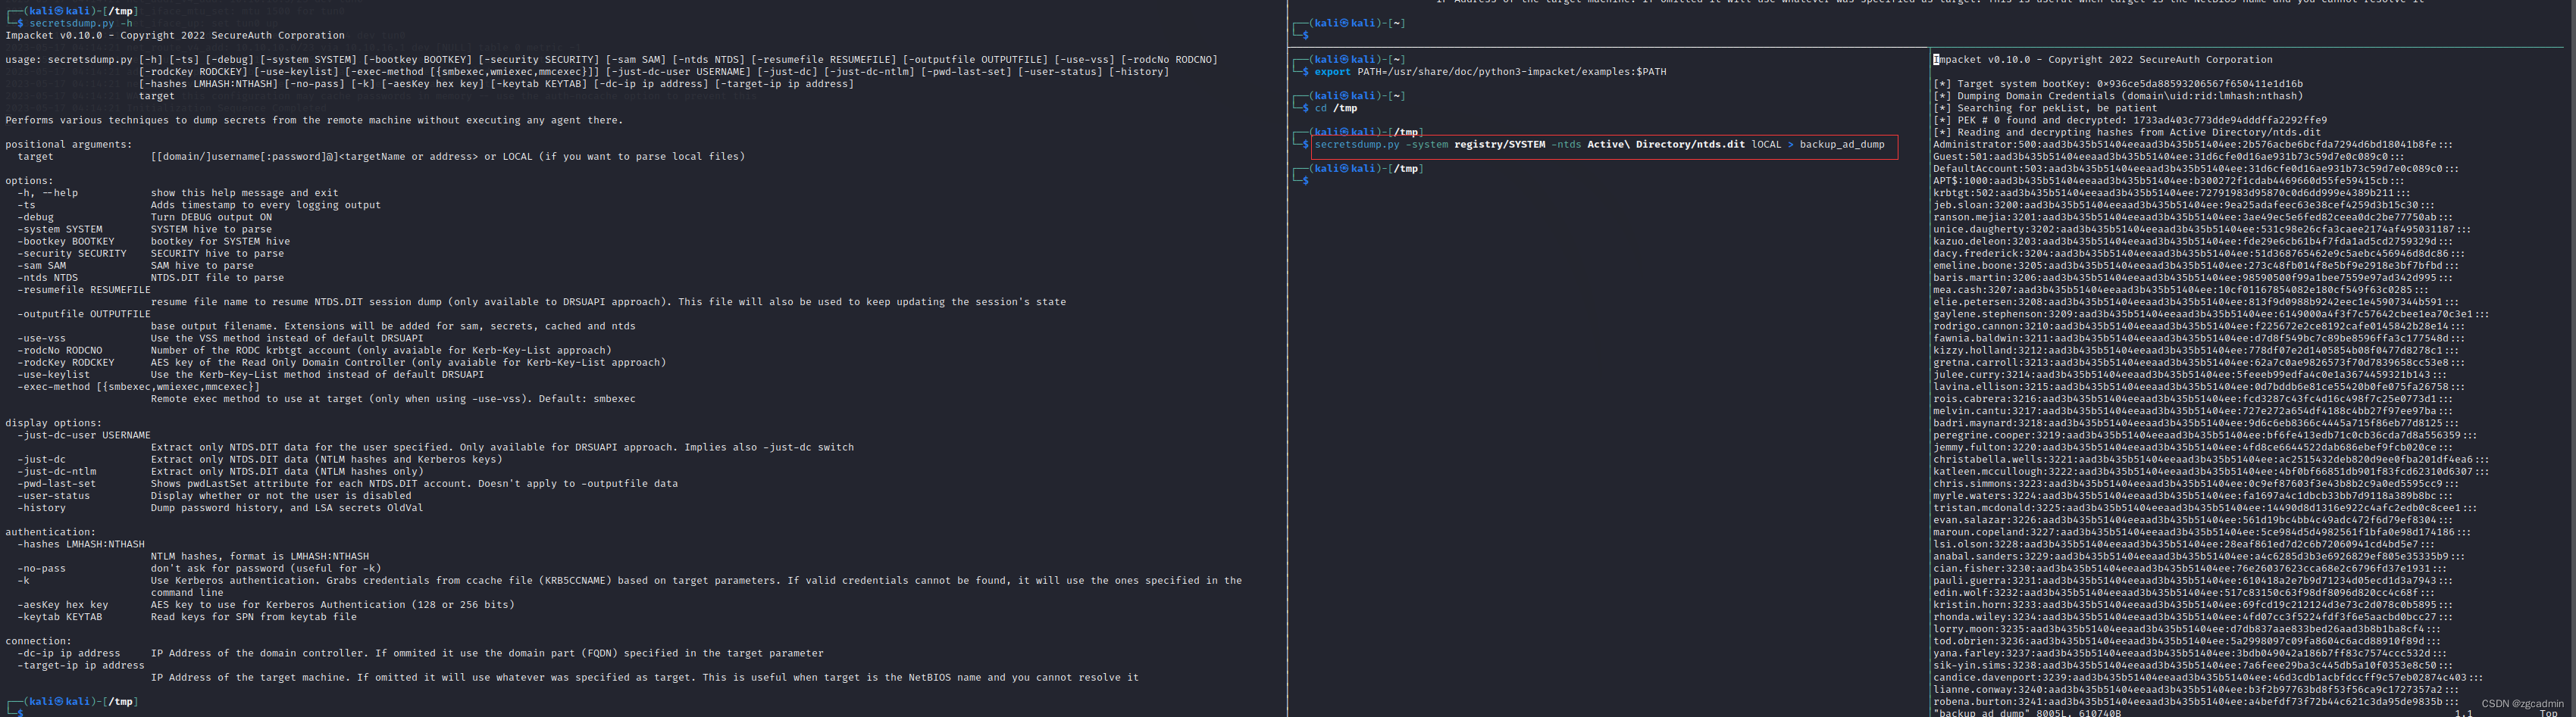Screen dimensions: 2576x717
Task: Click the '-outputfile OUTPUTFILE' option line
Action: coord(83,313)
